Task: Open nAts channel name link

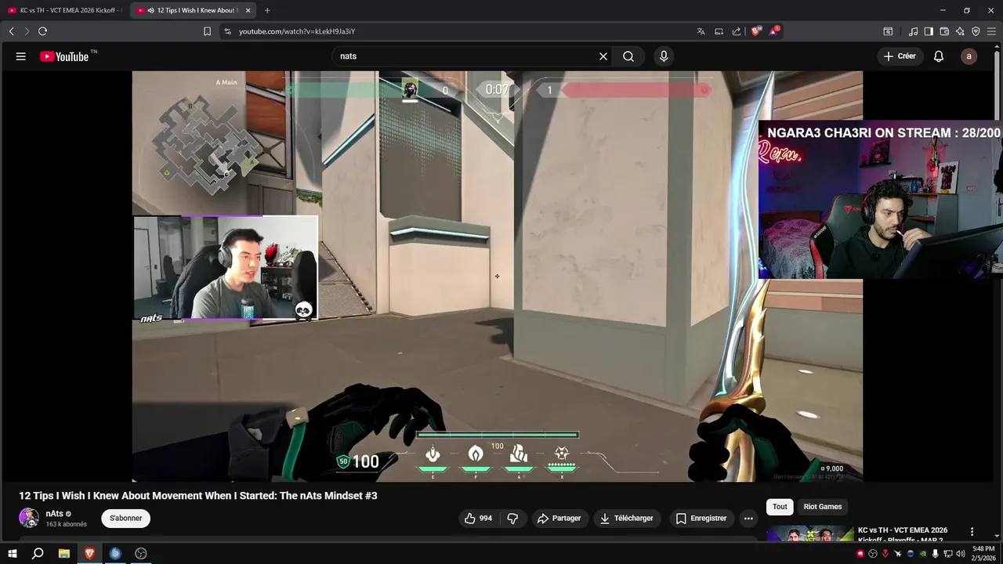Action: pos(55,514)
